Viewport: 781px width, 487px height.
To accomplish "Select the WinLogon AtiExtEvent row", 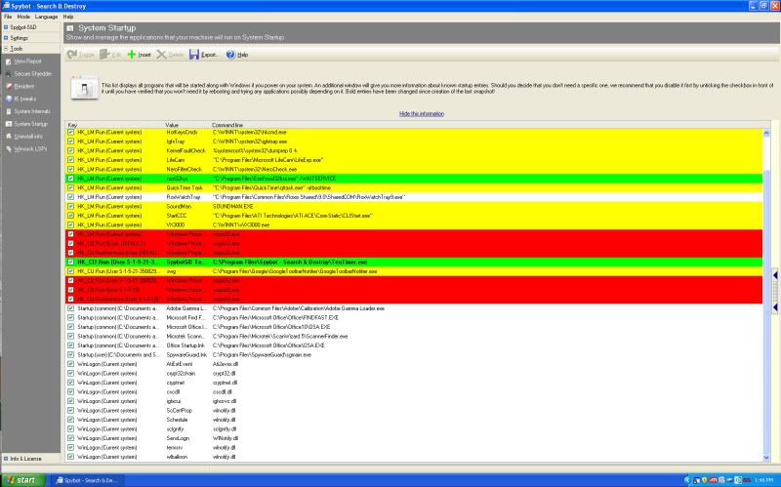I will (414, 364).
